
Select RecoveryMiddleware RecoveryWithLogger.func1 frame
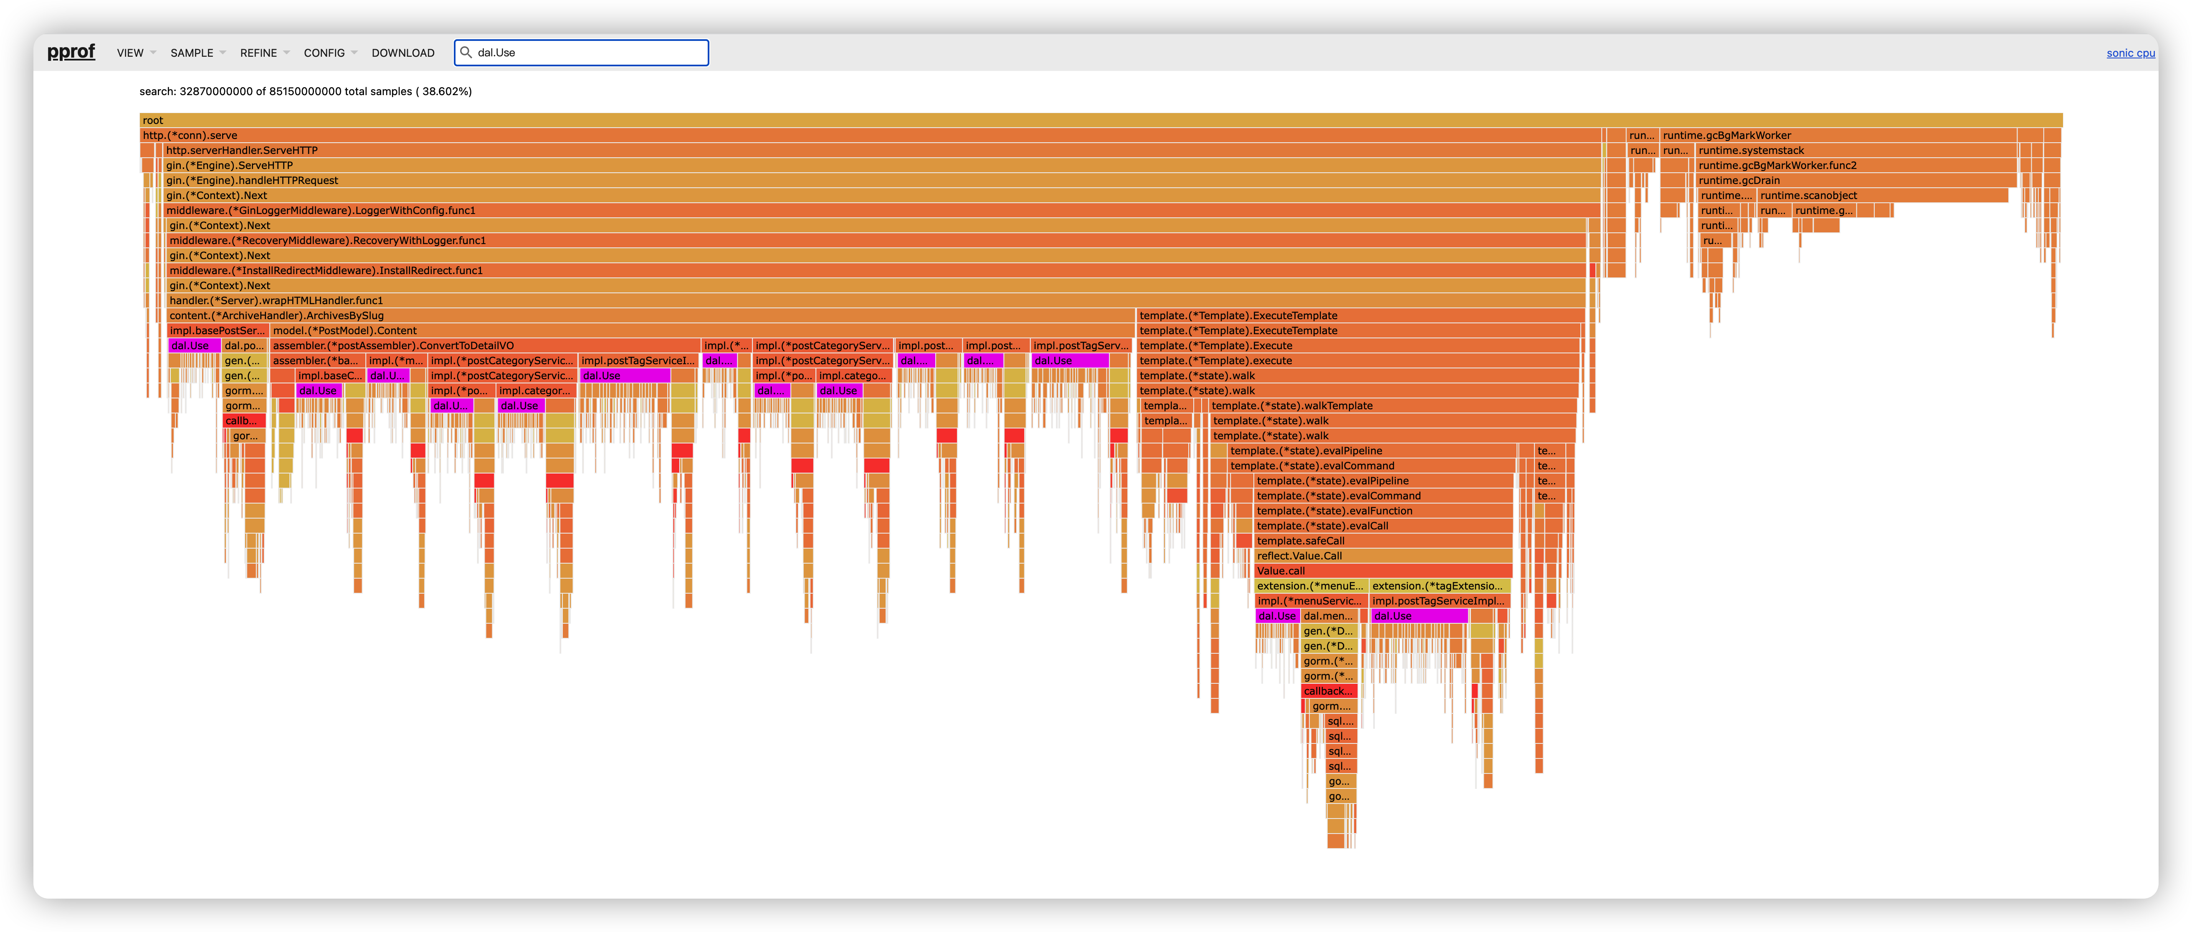[876, 241]
